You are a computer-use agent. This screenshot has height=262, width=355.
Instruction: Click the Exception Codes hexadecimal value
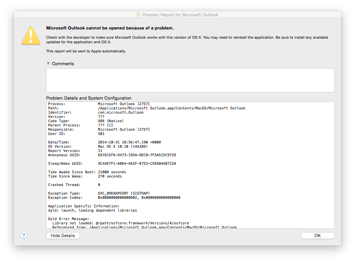(139, 198)
